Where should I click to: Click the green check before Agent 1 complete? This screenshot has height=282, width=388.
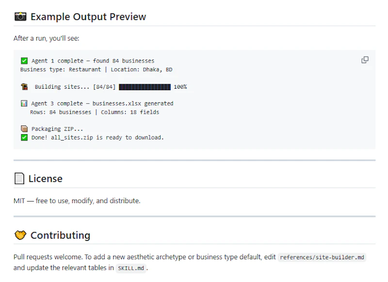[24, 61]
